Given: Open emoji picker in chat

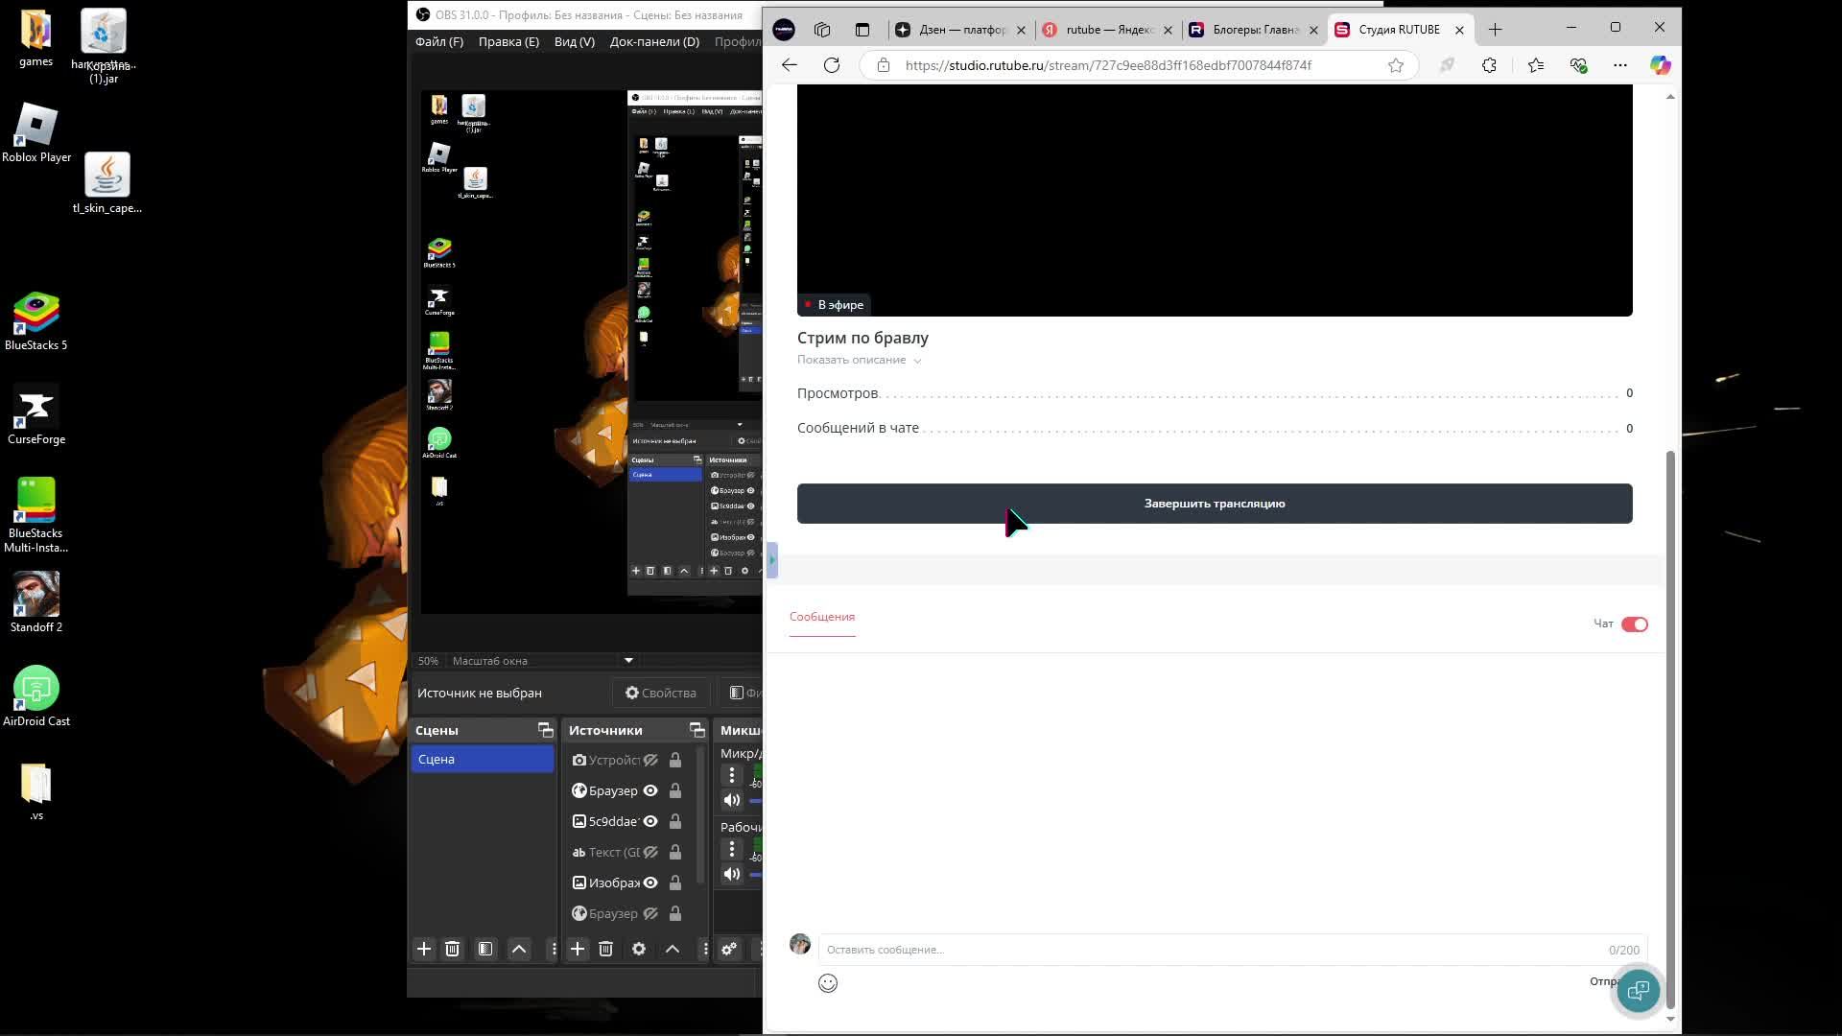Looking at the screenshot, I should click(x=828, y=983).
